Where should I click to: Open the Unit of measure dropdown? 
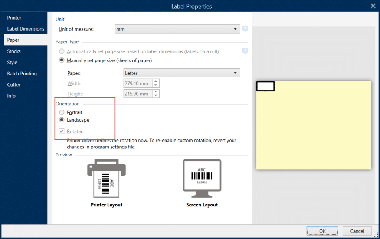177,29
